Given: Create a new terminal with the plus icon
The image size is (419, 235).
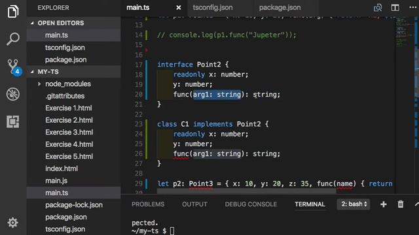Looking at the screenshot, I should (x=384, y=204).
